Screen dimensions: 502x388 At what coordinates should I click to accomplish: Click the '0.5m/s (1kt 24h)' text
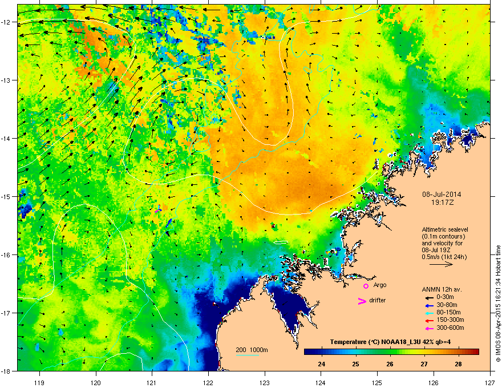tap(444, 257)
